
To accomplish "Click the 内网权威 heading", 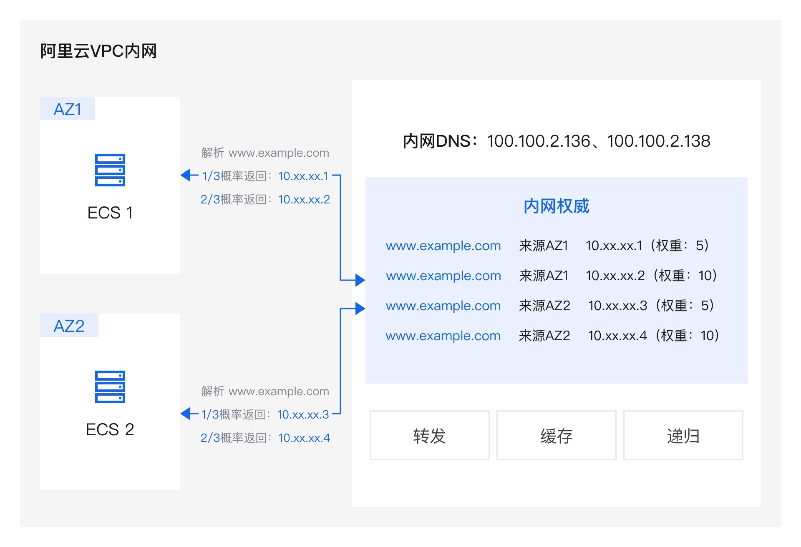I will [x=556, y=206].
